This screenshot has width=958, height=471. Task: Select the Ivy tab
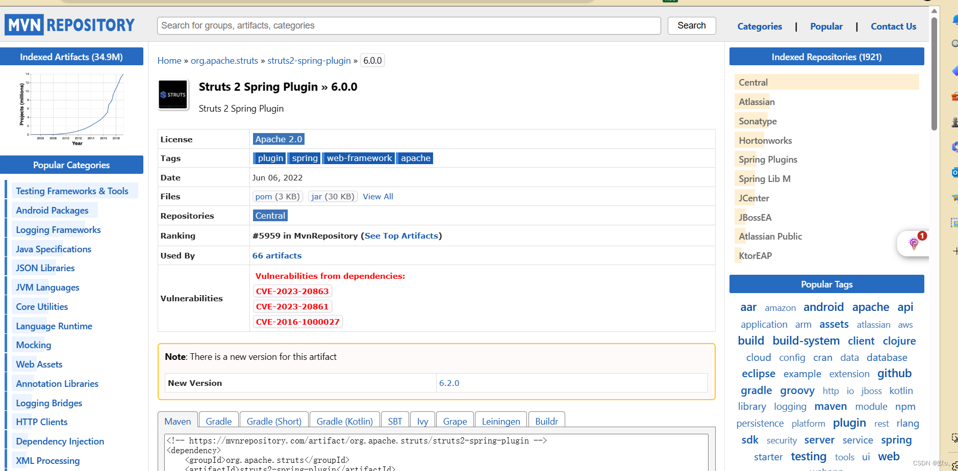point(423,421)
